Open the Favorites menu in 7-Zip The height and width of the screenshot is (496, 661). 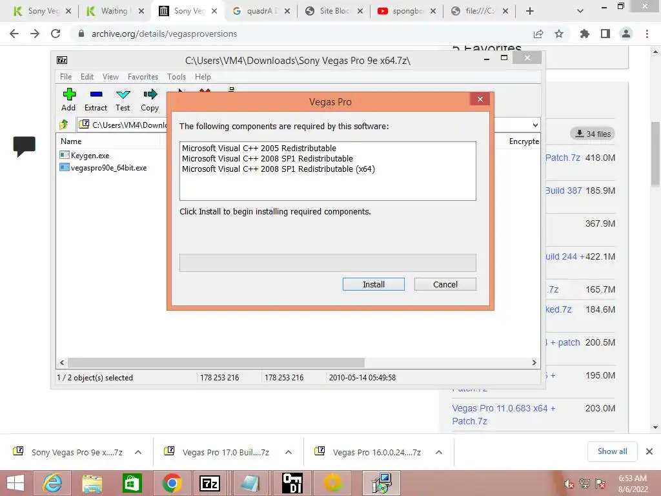143,77
